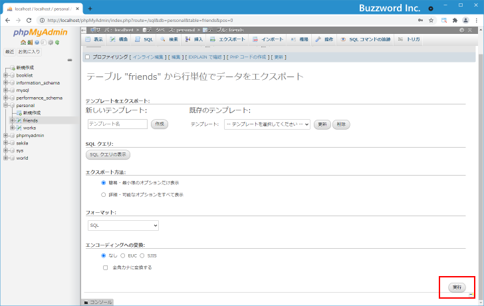Screen dimensions: 484x306
Task: Expand the booklist database node
Action: [x=5, y=75]
